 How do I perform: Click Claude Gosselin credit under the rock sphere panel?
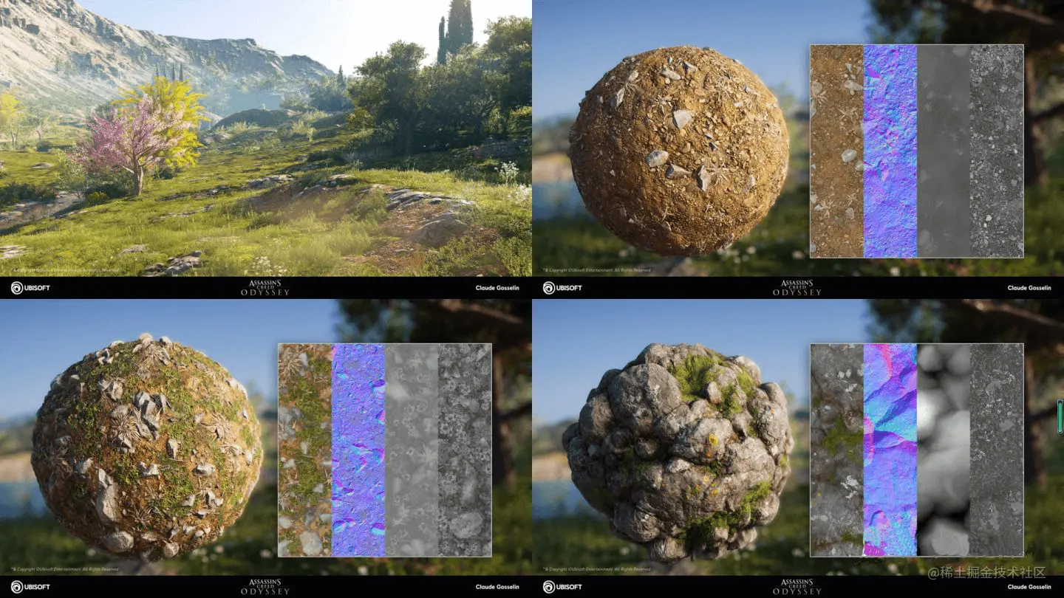1029,587
